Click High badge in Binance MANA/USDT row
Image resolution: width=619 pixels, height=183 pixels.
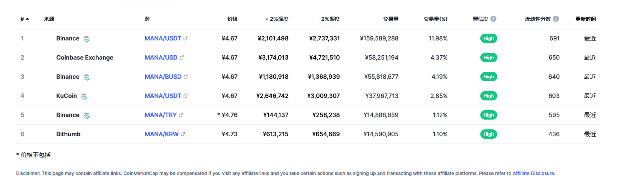[489, 38]
